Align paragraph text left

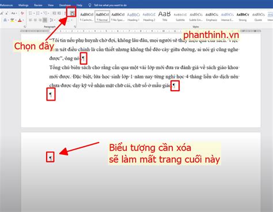31,20
